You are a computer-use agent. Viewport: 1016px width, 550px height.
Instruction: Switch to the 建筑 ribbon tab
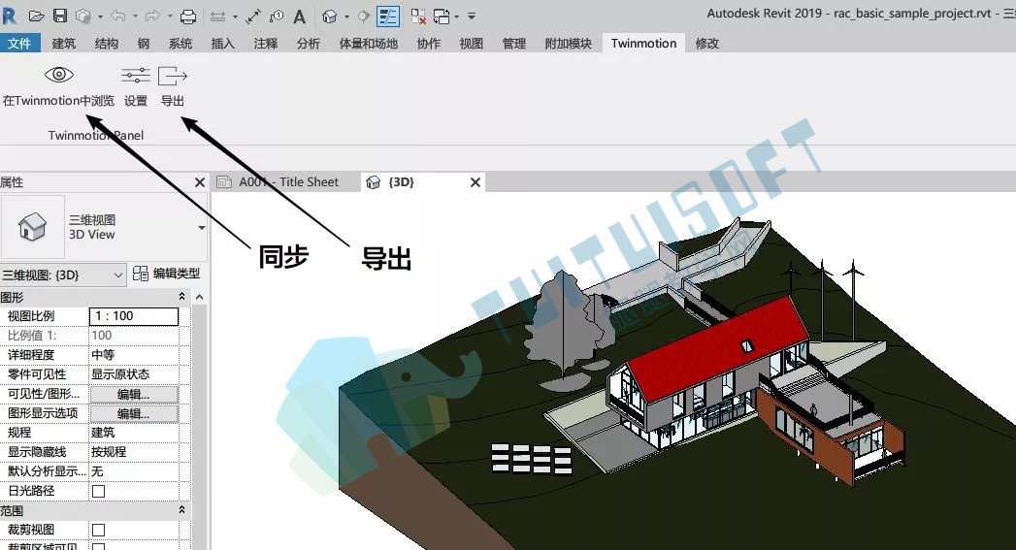click(64, 44)
